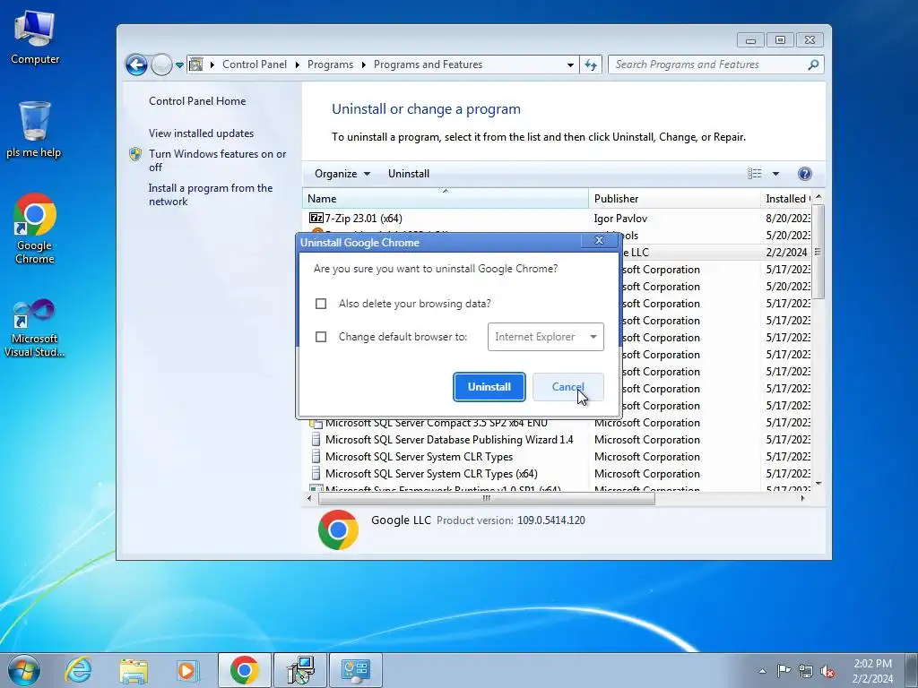Viewport: 918px width, 688px height.
Task: Click the Programs and Features breadcrumb
Action: tap(428, 64)
